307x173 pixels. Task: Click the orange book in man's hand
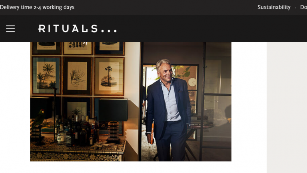(x=152, y=133)
